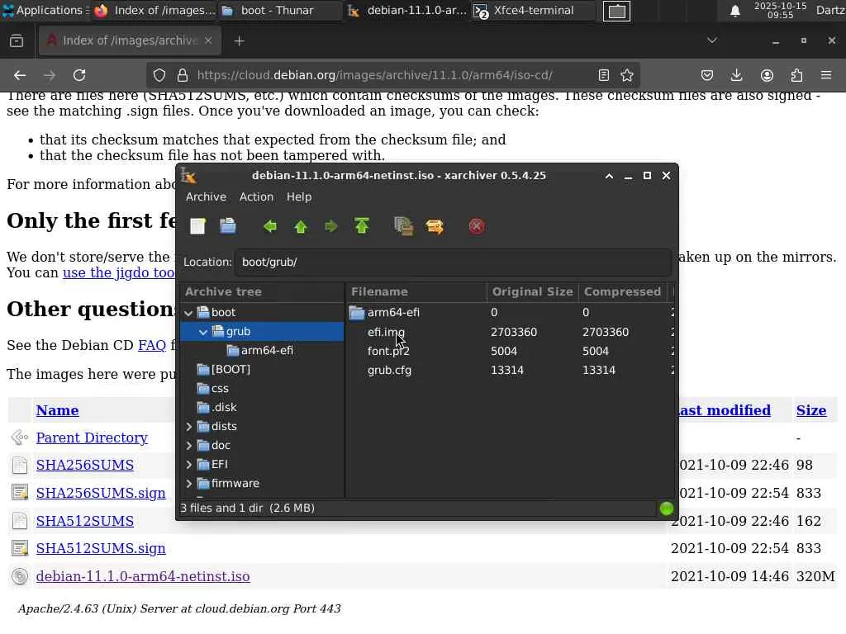Click the green status indicator in xarchiver

click(x=667, y=509)
